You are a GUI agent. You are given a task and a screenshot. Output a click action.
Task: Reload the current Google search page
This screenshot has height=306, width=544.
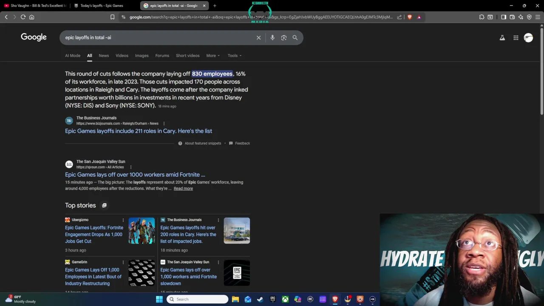click(23, 17)
